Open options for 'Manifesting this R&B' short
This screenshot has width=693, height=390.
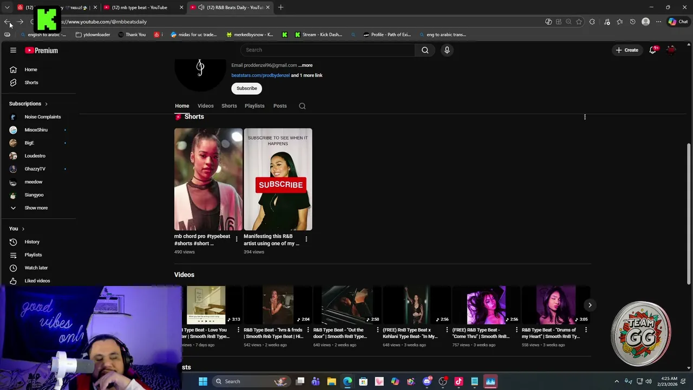pyautogui.click(x=306, y=239)
